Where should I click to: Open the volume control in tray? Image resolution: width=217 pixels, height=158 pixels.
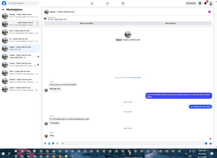190,156
